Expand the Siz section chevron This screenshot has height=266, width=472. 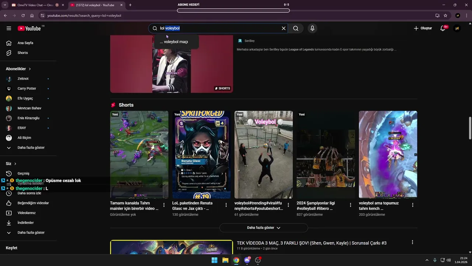(x=15, y=164)
